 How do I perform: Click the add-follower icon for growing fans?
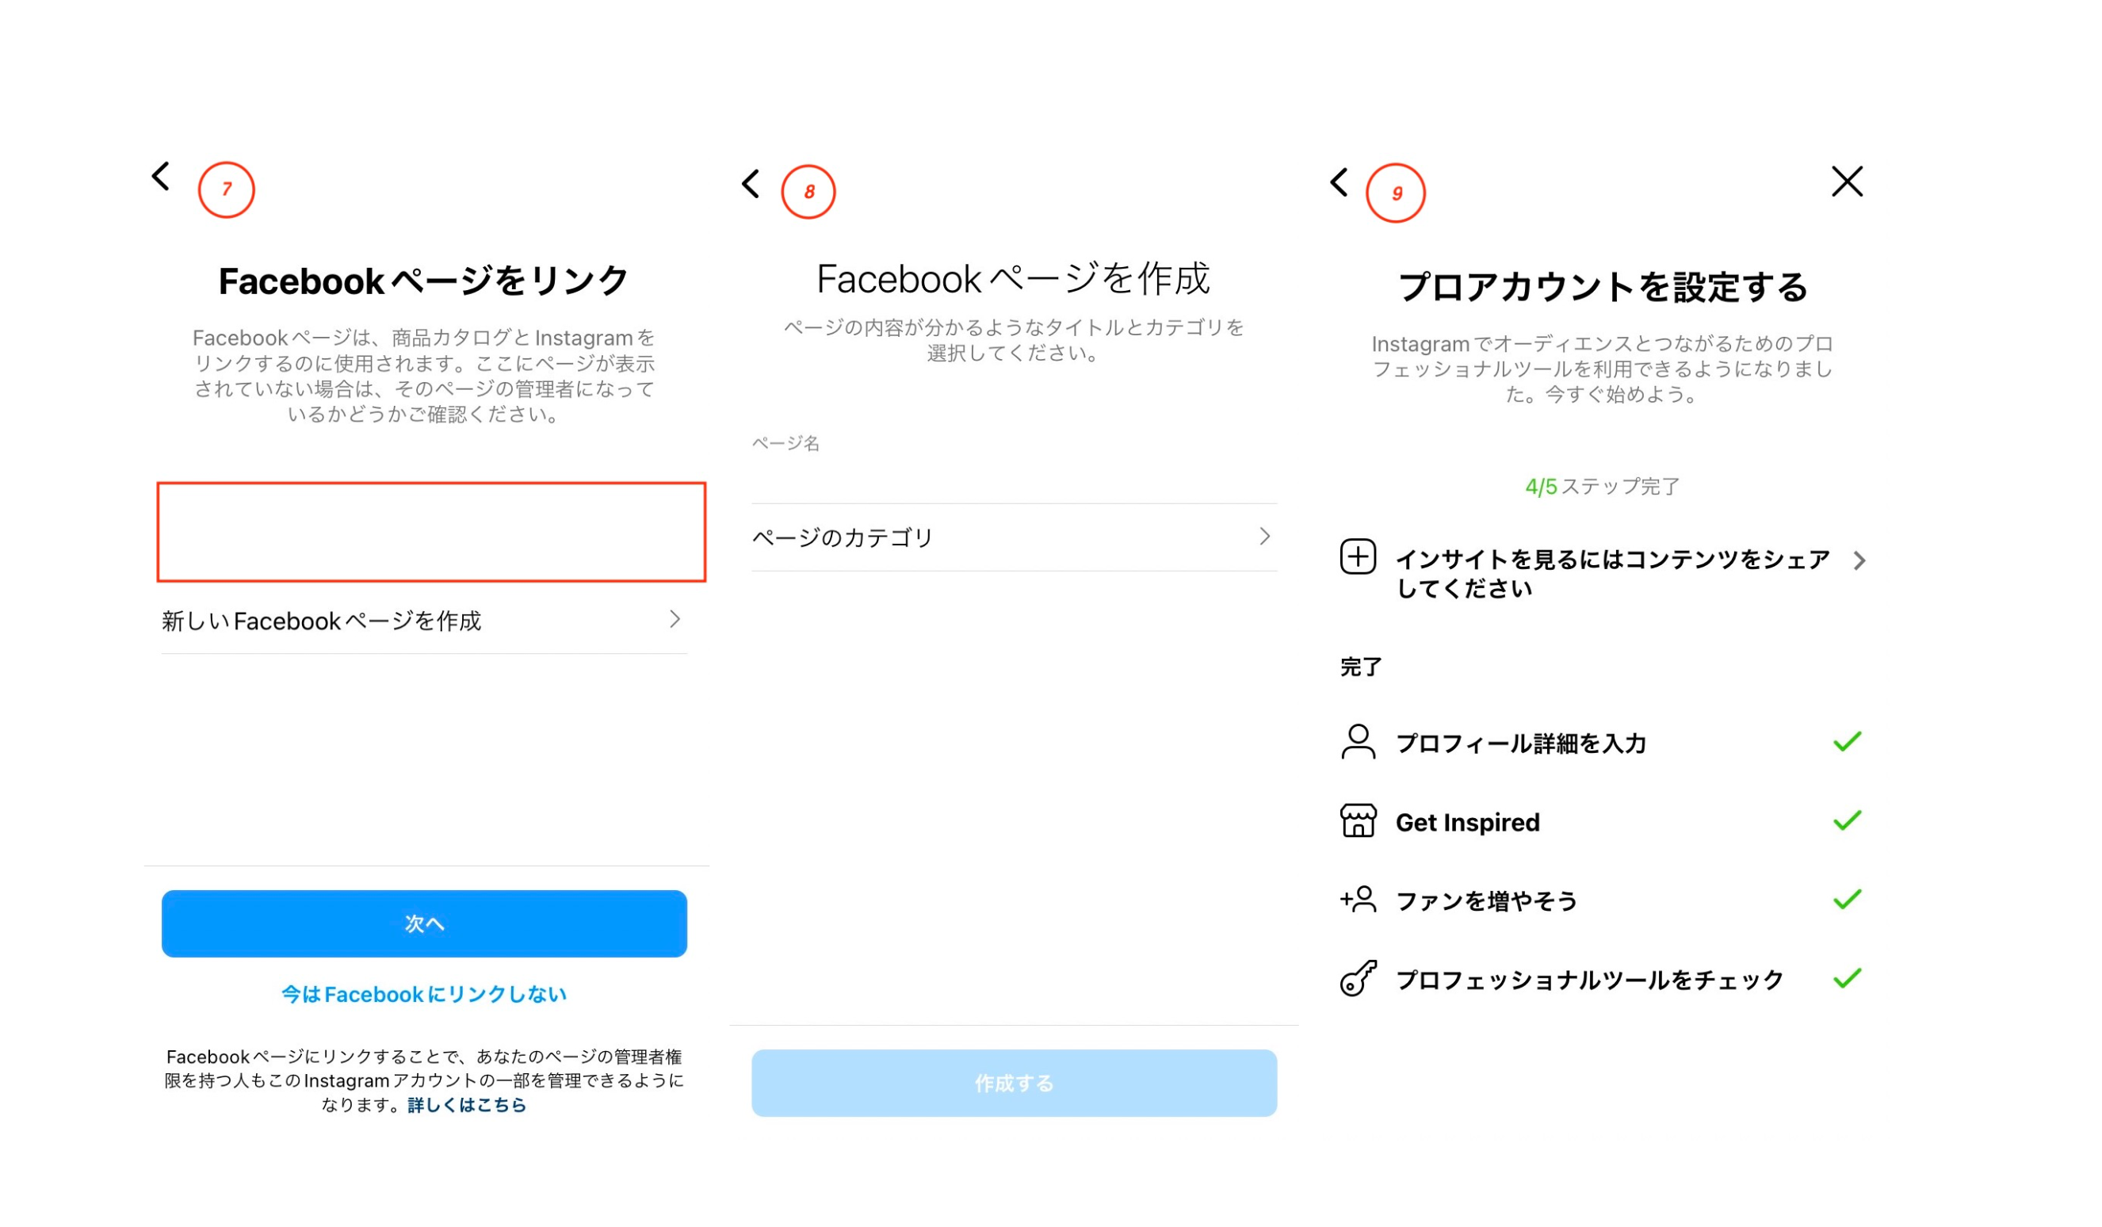1358,900
